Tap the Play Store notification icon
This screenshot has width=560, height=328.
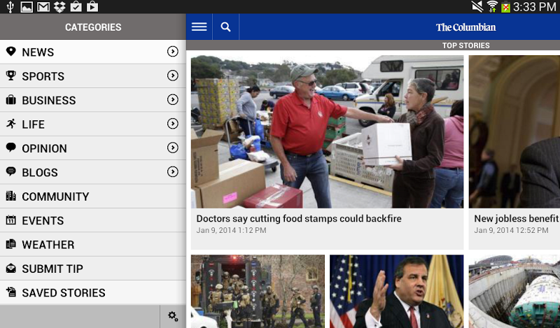click(92, 7)
